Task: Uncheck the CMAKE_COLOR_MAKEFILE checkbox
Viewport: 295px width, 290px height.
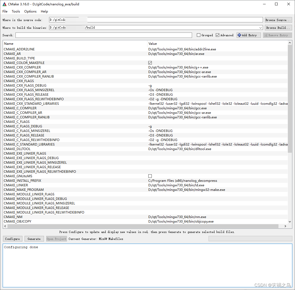Action: pyautogui.click(x=150, y=63)
